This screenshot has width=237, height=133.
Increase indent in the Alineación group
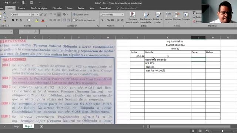tap(69, 20)
